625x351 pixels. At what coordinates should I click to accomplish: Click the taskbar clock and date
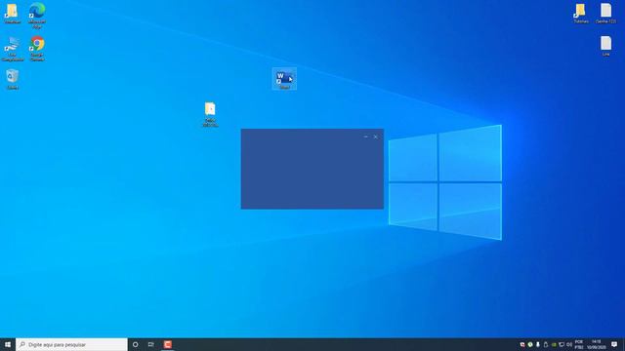click(x=597, y=344)
